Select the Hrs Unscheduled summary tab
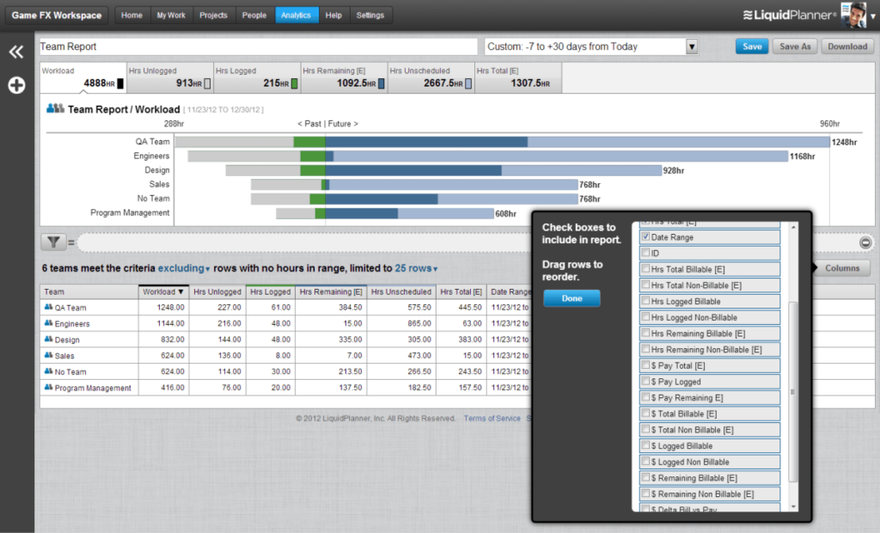Viewport: 880px width, 533px height. point(431,77)
